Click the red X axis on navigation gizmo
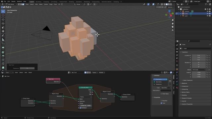This screenshot has width=212, height=119. click(171, 16)
